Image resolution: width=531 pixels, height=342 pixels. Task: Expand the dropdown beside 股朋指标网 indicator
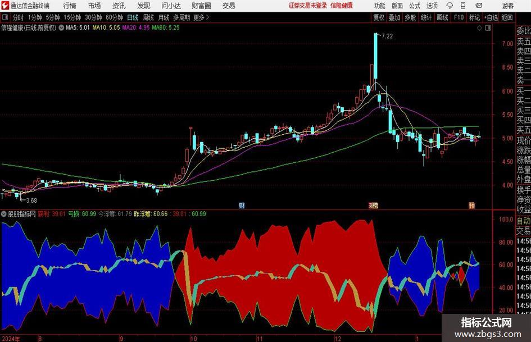click(4, 214)
